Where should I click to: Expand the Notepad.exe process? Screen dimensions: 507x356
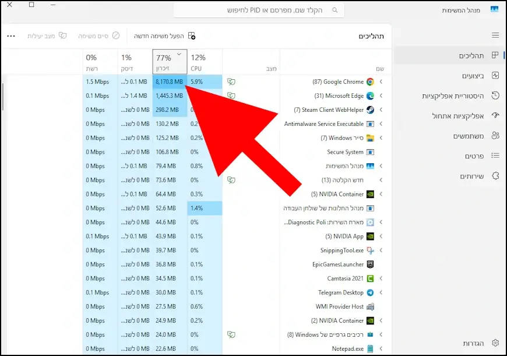[x=381, y=349]
